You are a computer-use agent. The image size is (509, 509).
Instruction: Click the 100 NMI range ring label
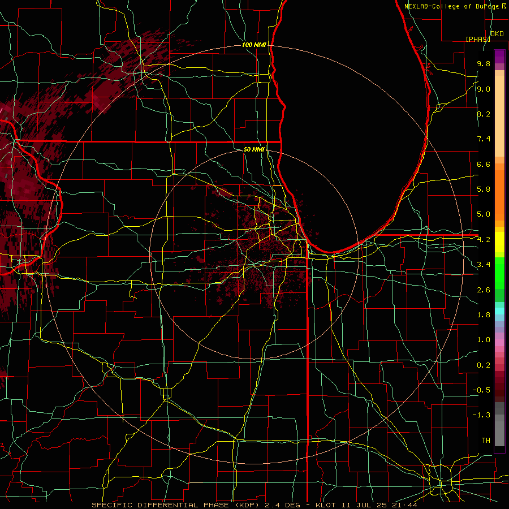click(x=254, y=45)
